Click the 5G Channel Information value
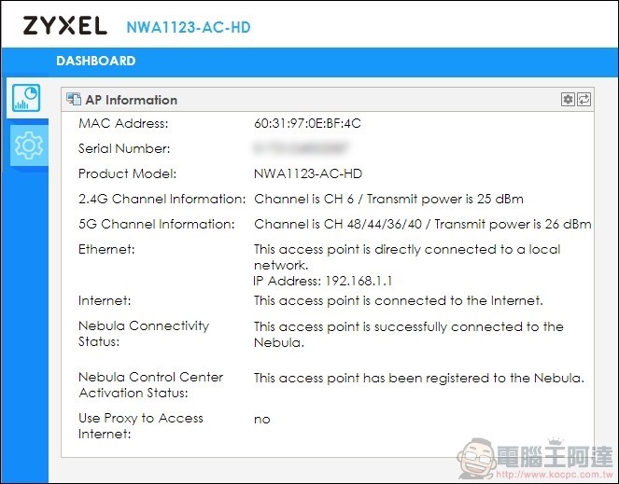This screenshot has height=484, width=619. tap(422, 224)
